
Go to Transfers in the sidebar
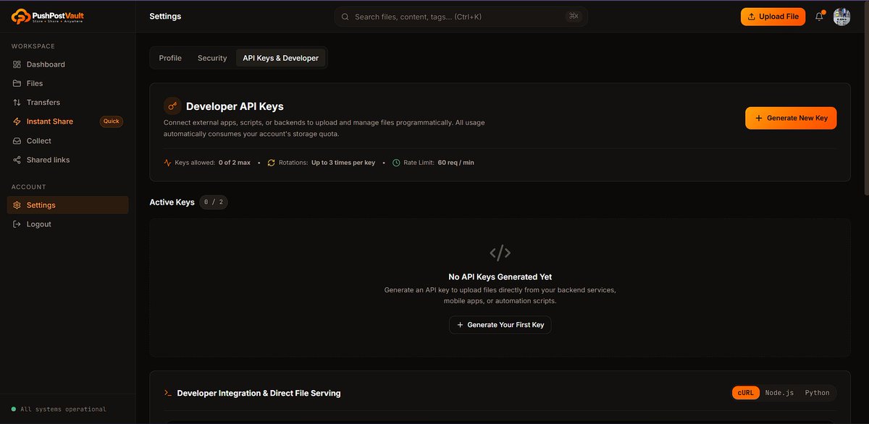(67, 103)
